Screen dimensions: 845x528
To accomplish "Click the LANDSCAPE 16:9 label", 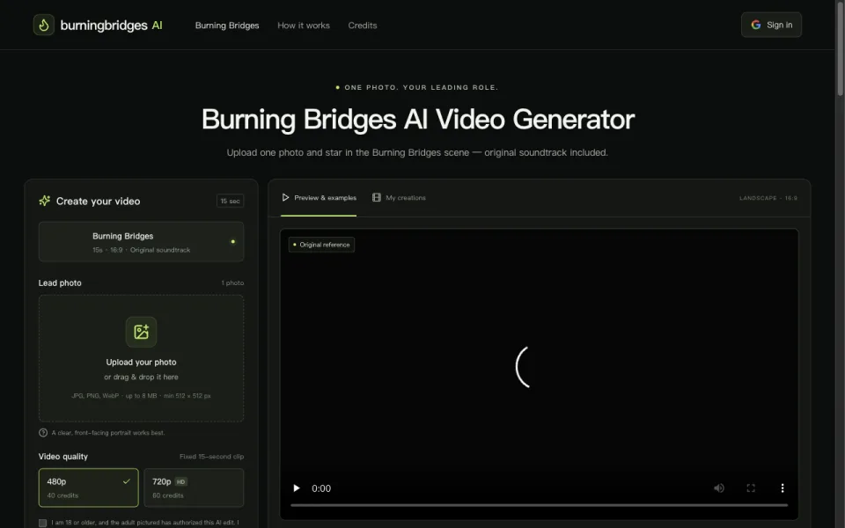I will coord(768,198).
